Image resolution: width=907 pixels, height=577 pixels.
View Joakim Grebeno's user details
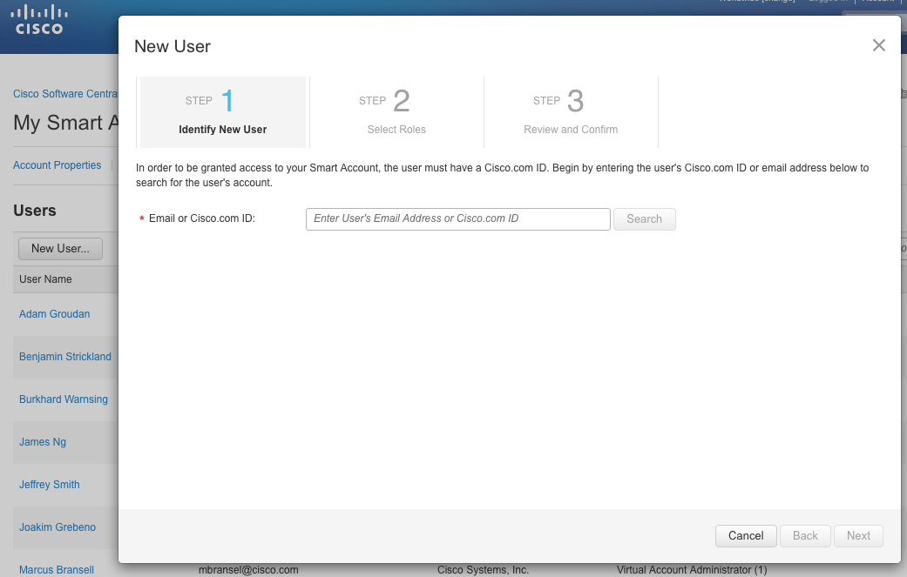click(x=58, y=527)
